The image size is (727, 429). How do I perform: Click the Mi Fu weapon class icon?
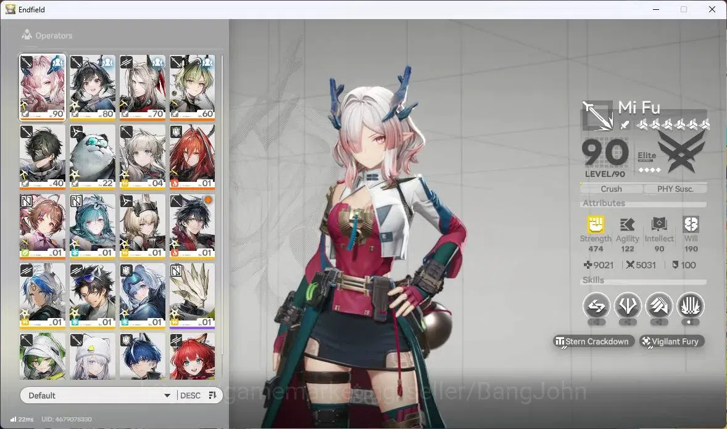tap(597, 115)
